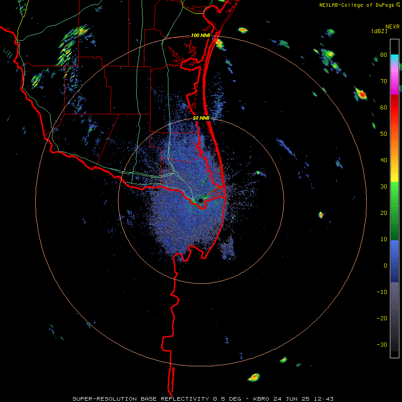Viewport: 402px width, 402px height.
Task: Click the NEXR label above the color bar
Action: (393, 27)
